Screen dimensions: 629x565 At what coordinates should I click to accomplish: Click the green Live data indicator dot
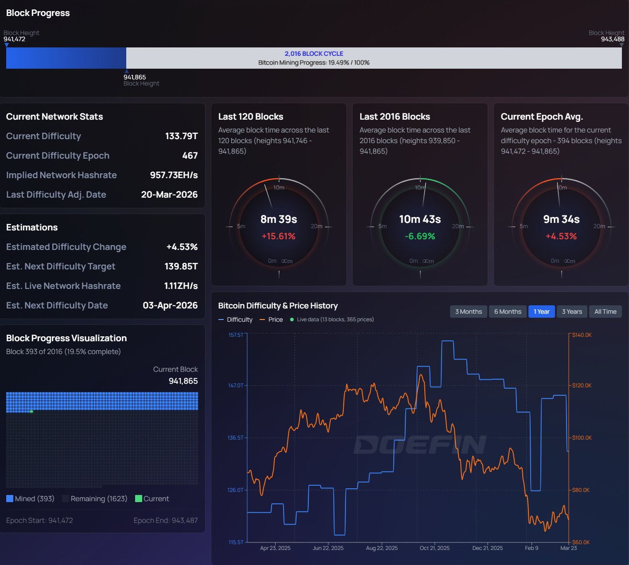pos(292,320)
